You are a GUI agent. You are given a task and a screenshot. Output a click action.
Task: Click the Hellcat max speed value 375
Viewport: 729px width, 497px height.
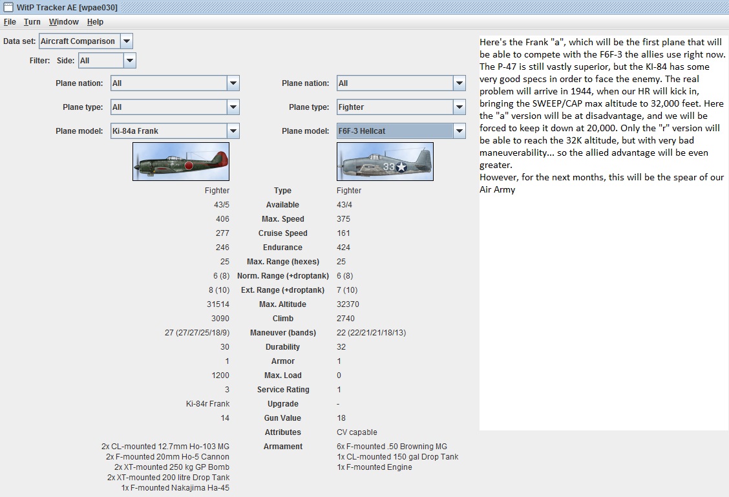[344, 219]
